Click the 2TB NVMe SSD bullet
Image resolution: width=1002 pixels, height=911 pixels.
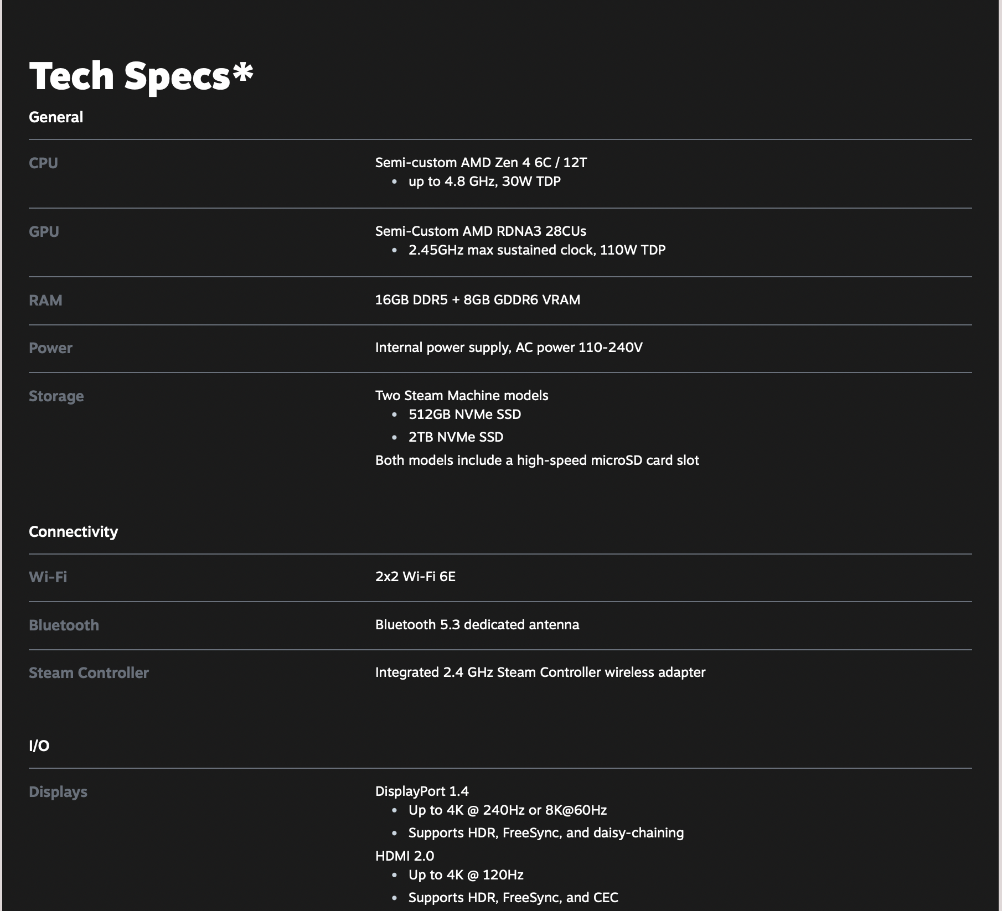(456, 437)
